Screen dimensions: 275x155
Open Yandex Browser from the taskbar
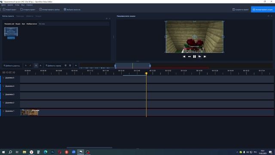(x=31, y=152)
